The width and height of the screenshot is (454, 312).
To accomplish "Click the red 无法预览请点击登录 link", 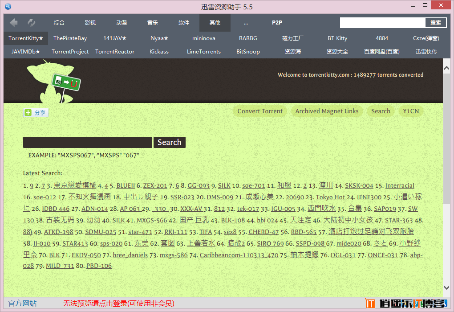I will pyautogui.click(x=119, y=303).
